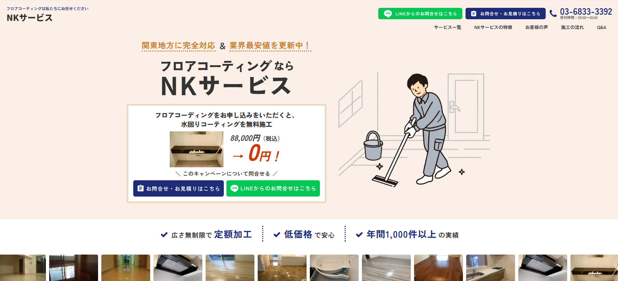Open the サービス一覧 menu

(x=448, y=27)
